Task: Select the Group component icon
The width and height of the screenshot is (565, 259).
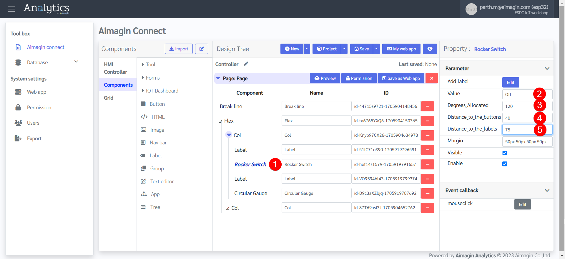Action: pos(144,169)
